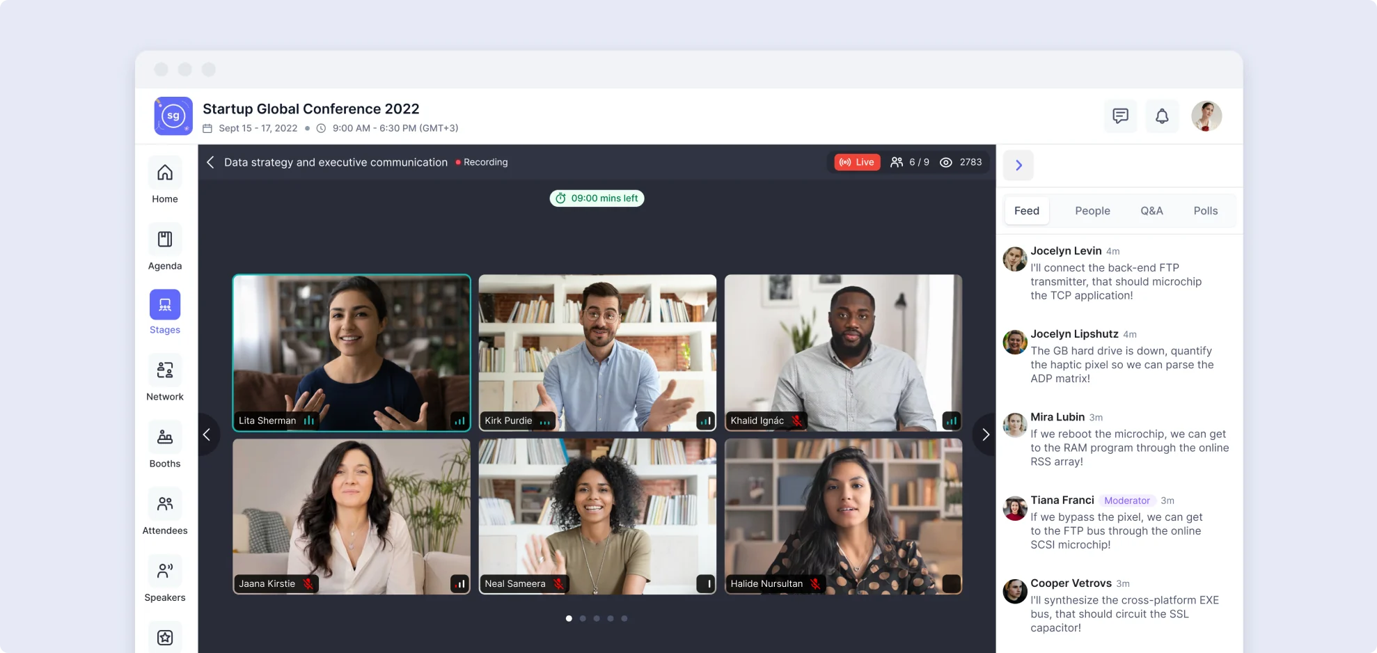Open the chat messages icon in the header
The width and height of the screenshot is (1377, 653).
click(1120, 116)
